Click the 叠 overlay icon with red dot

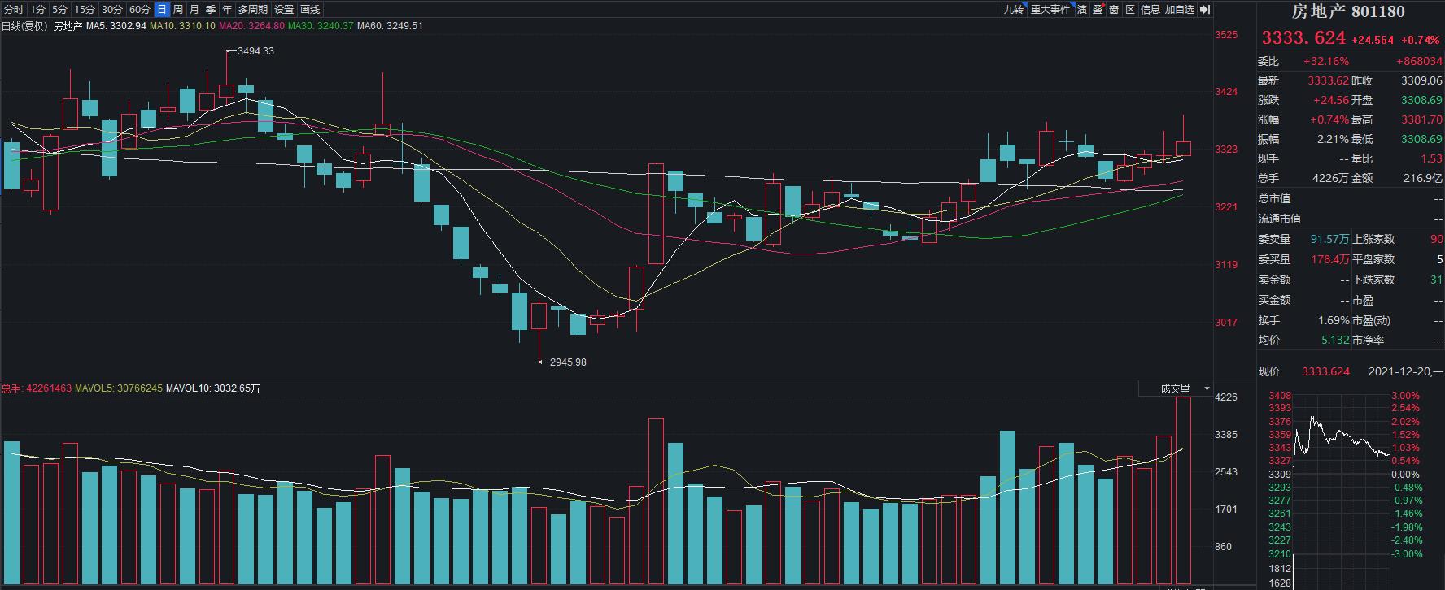point(1098,10)
